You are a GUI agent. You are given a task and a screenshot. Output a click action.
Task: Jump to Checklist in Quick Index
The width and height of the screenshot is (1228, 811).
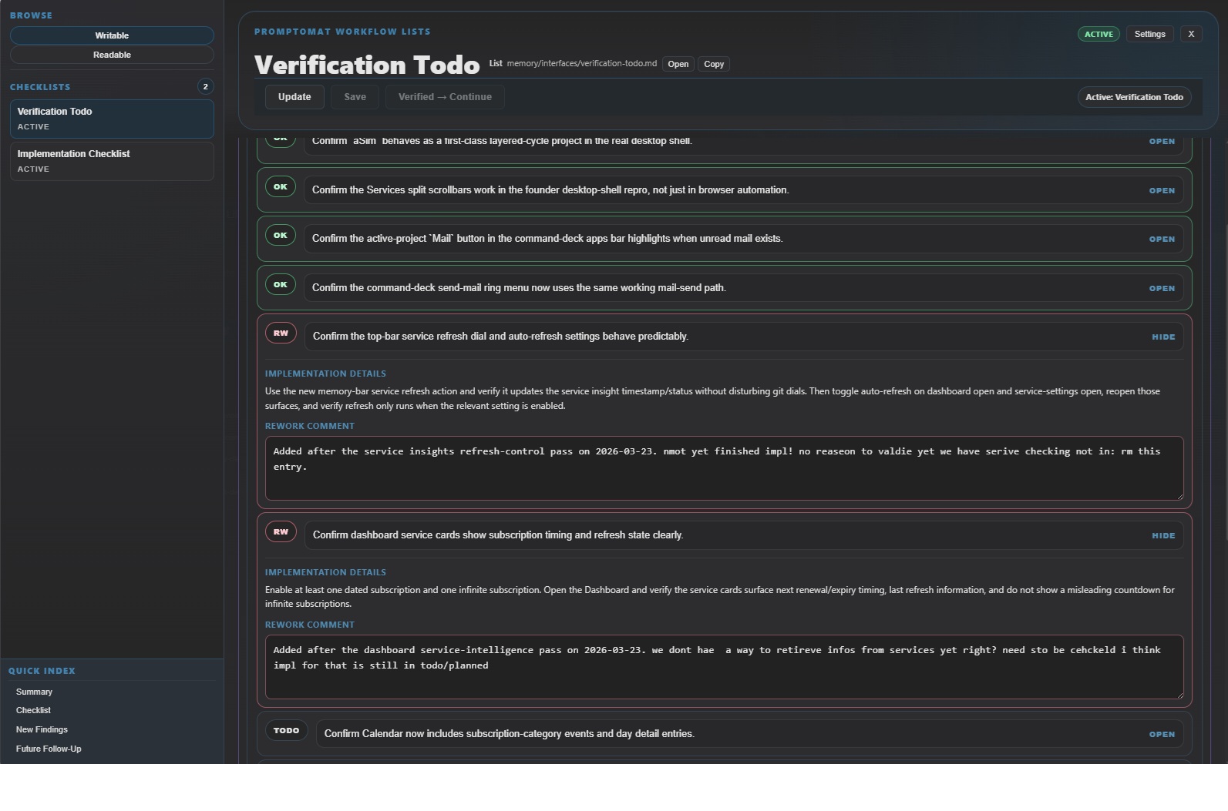click(x=33, y=710)
